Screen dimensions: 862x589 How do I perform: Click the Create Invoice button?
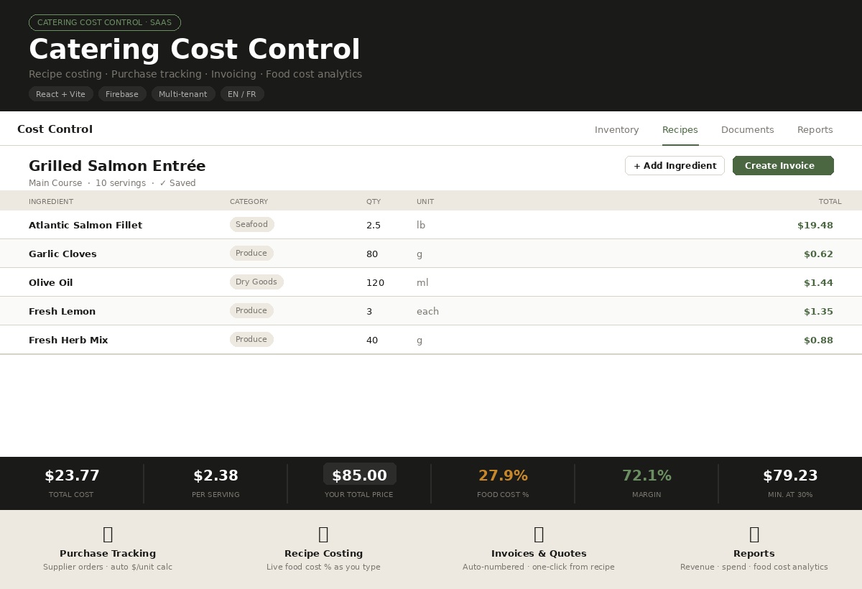[783, 166]
